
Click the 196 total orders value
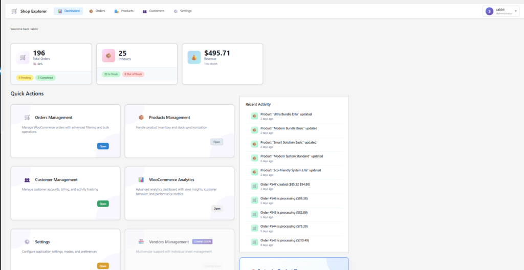click(39, 53)
